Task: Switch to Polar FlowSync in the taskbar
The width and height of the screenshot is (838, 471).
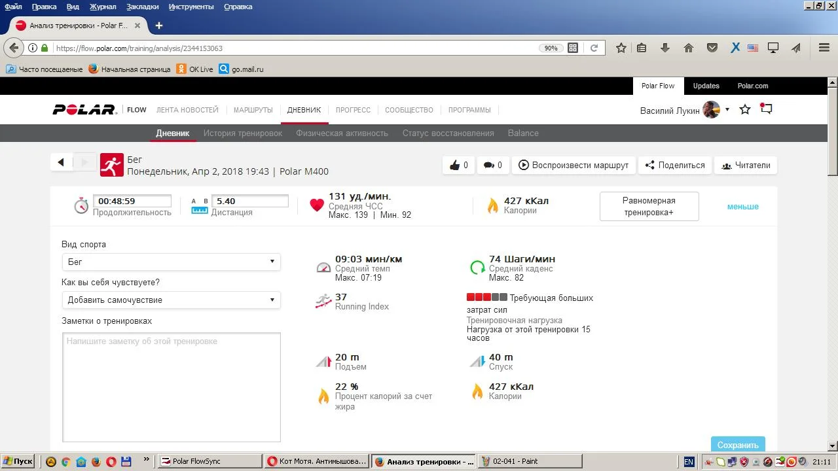Action: click(x=211, y=461)
